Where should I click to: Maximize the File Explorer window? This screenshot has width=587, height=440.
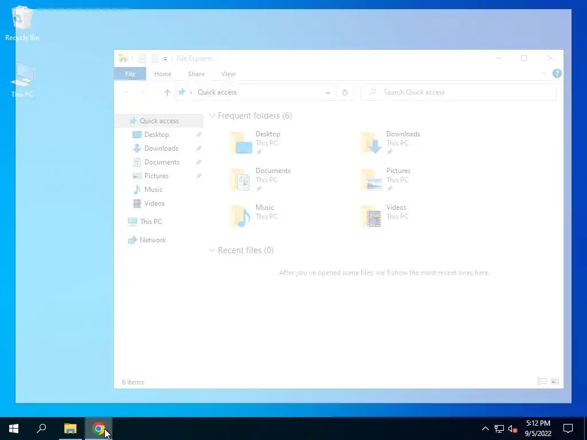point(524,58)
